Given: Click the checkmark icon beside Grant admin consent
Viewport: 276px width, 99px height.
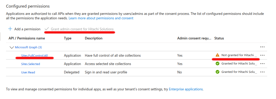Looking at the screenshot, I should pos(47,29).
